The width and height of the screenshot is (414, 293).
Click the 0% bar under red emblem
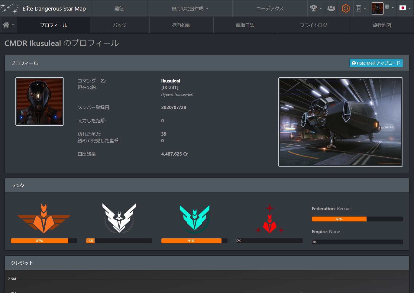coord(270,241)
